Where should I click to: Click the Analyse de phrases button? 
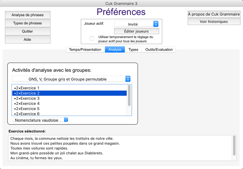[x=28, y=15]
